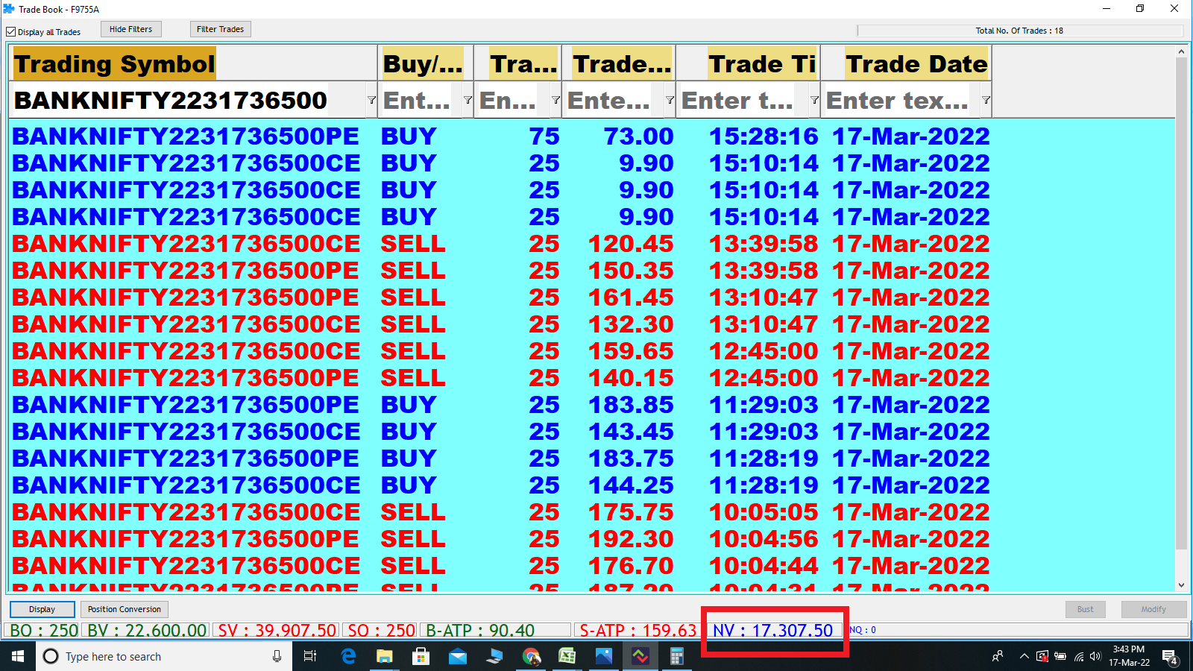Launch Microsoft Edge from the taskbar
Screen dimensions: 1193x671
[348, 656]
